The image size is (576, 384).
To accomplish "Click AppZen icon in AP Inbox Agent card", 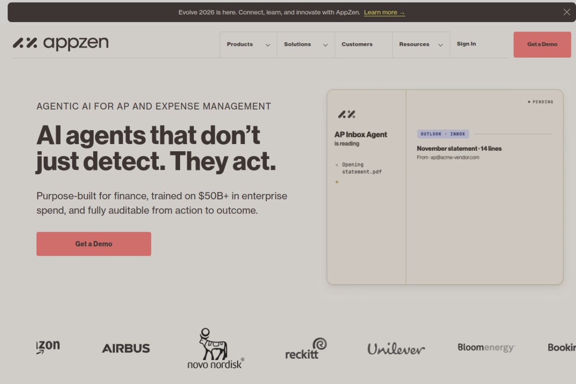I will click(346, 114).
